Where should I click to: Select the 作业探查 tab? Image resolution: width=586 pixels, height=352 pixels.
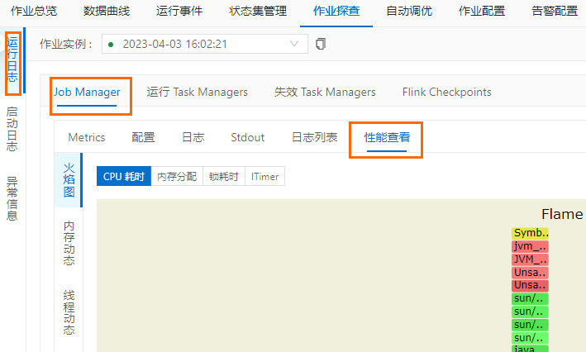click(336, 12)
